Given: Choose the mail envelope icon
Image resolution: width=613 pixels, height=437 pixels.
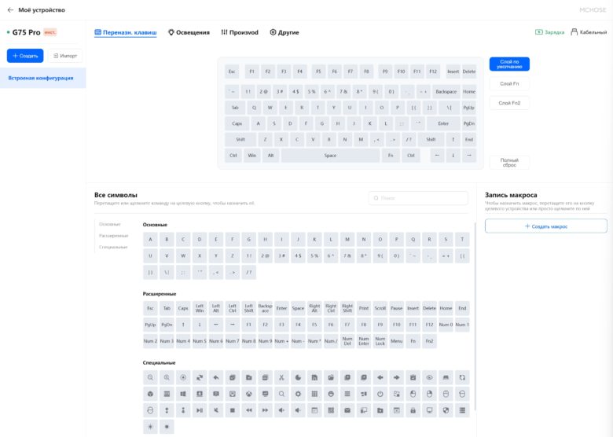Looking at the screenshot, I should [347, 410].
